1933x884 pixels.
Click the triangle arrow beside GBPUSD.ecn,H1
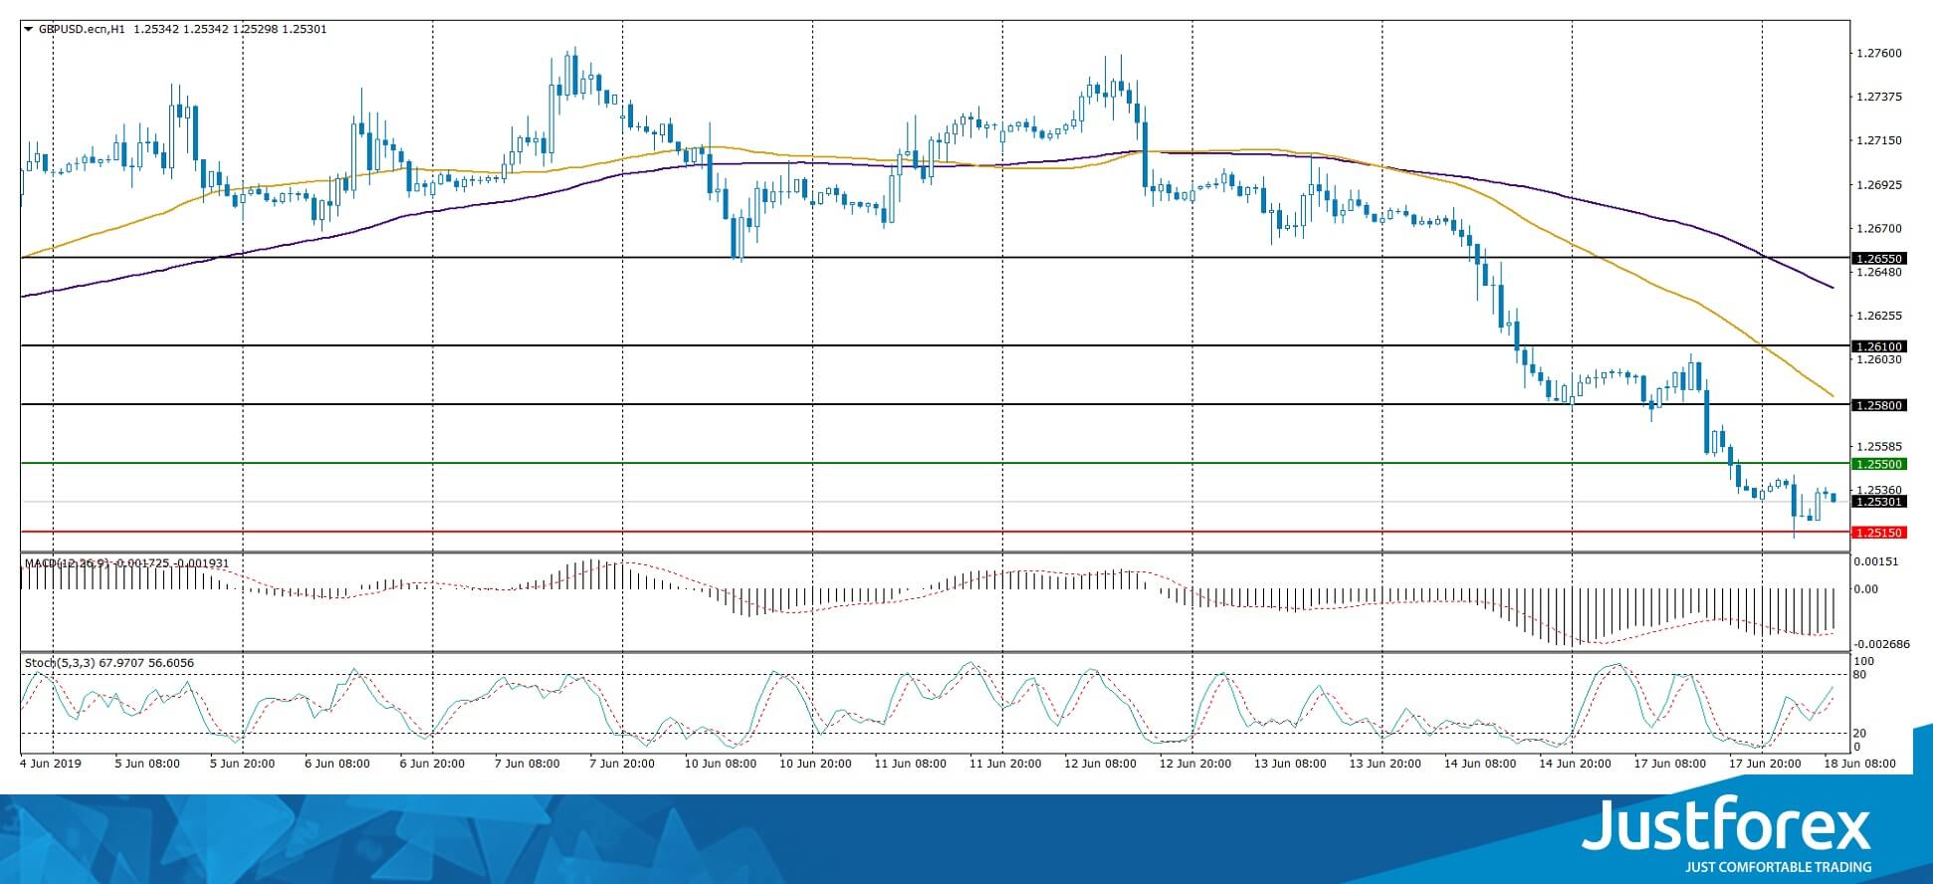pyautogui.click(x=28, y=29)
